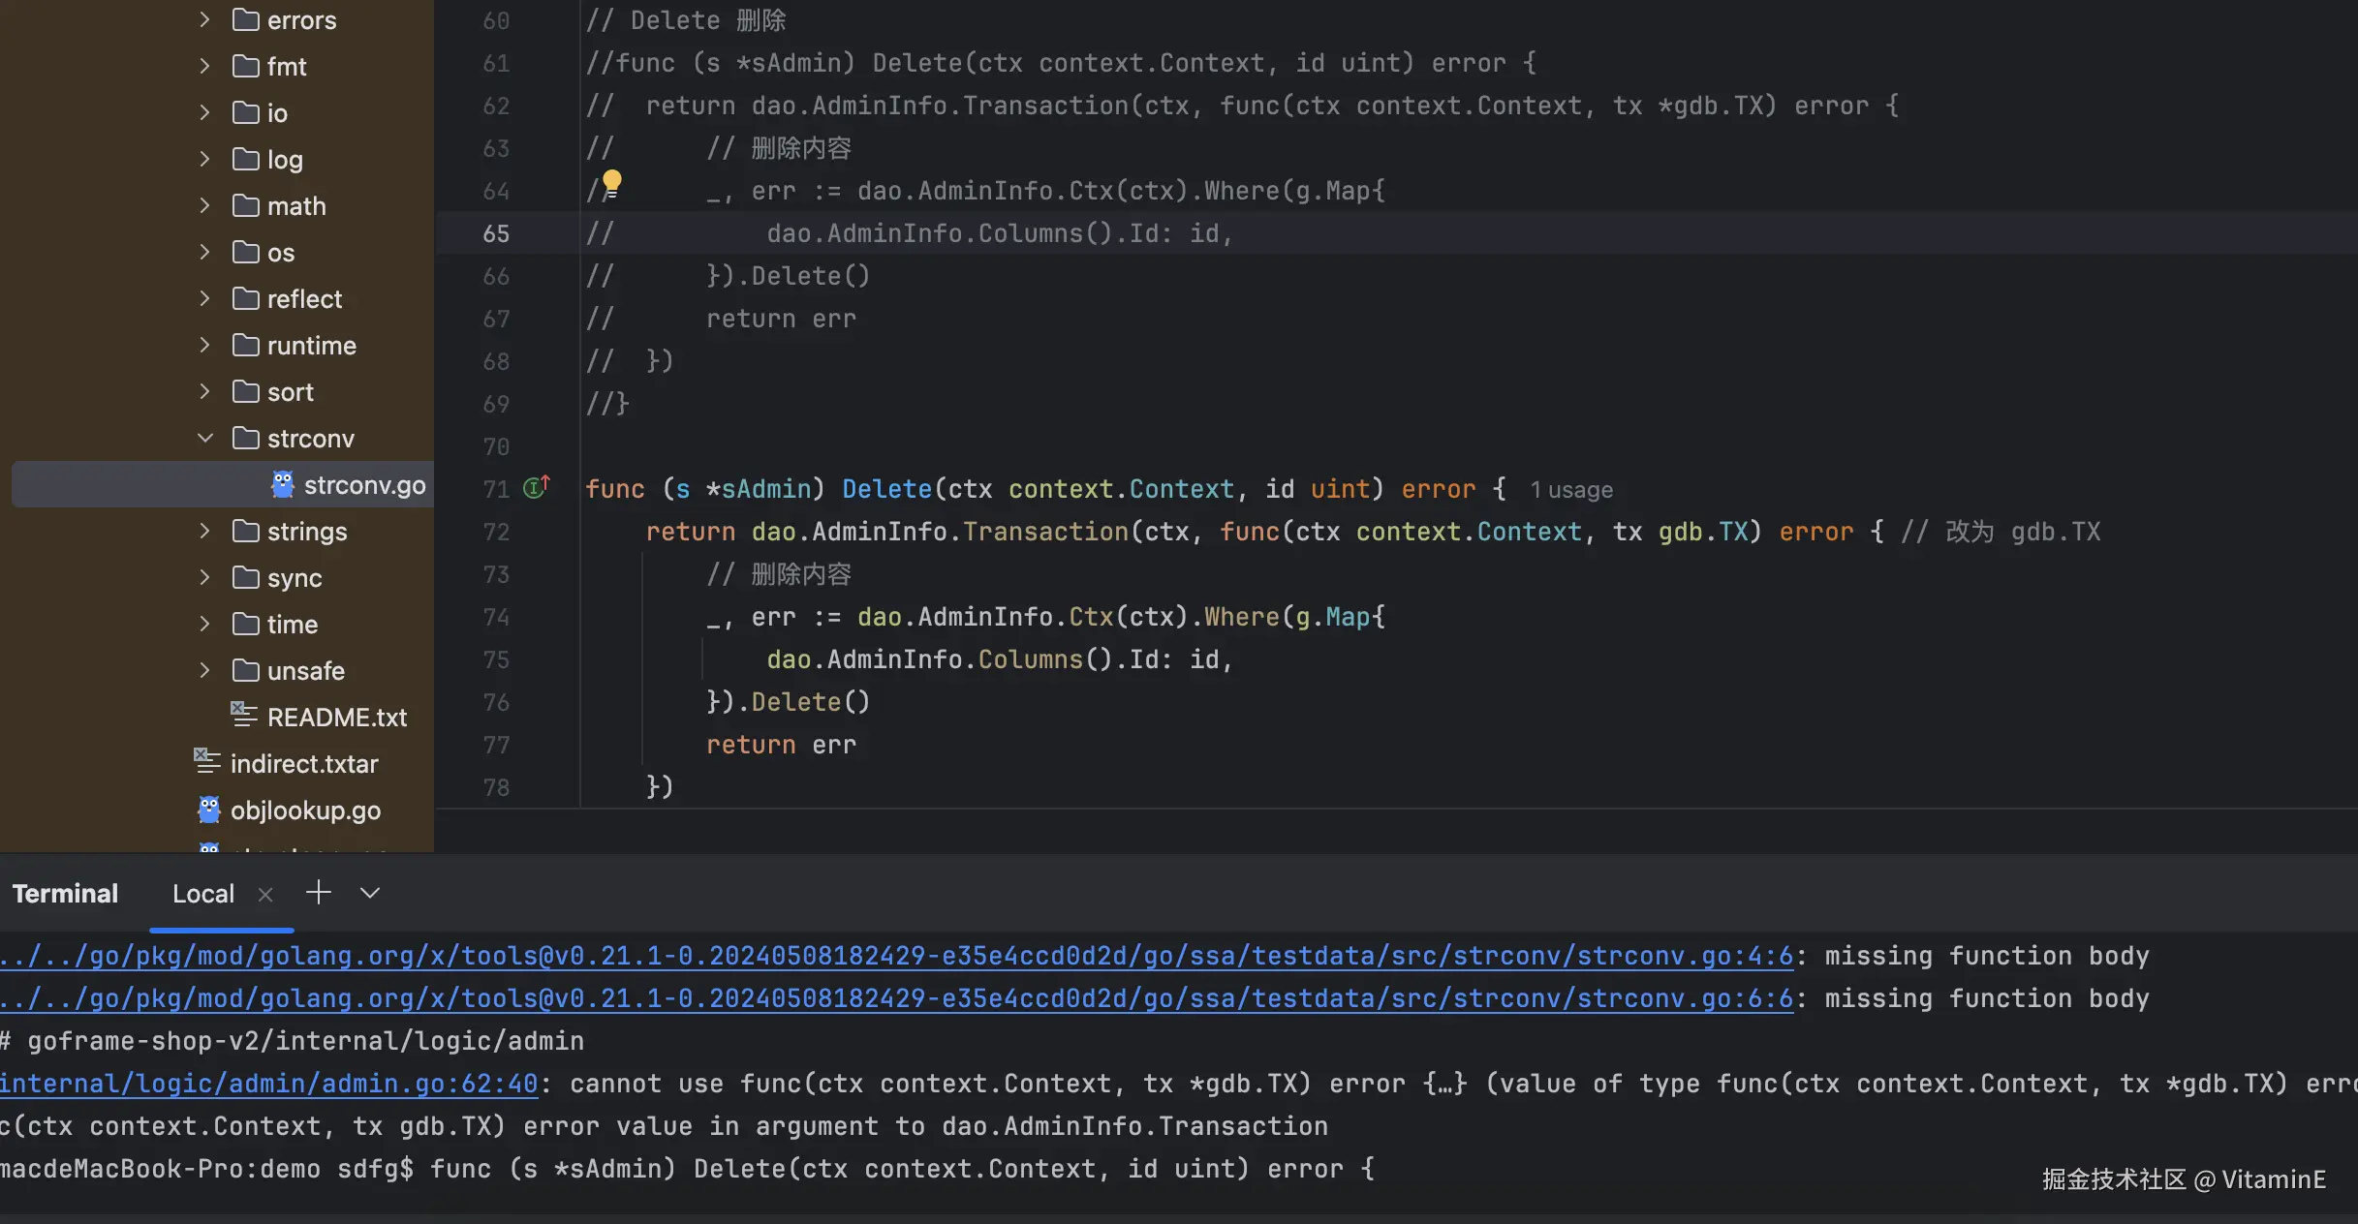Collapse the strconv folder
2358x1224 pixels.
click(204, 438)
